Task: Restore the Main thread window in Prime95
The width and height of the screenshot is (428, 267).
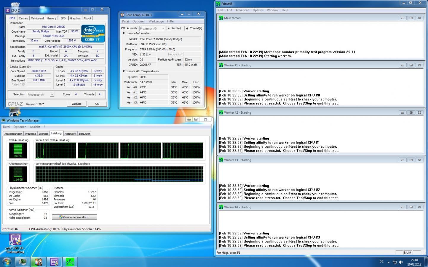Action: tap(411, 18)
